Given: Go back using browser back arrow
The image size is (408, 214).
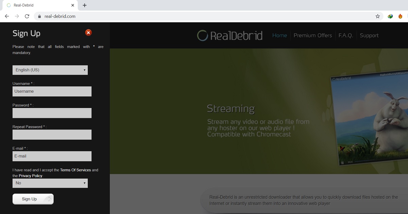Looking at the screenshot, I should coord(7,16).
